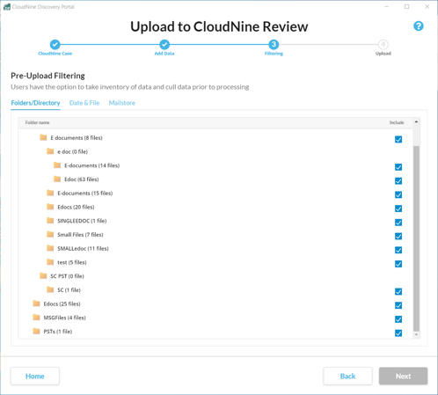Click the folder list vertical scrollbar thumb

(416, 238)
